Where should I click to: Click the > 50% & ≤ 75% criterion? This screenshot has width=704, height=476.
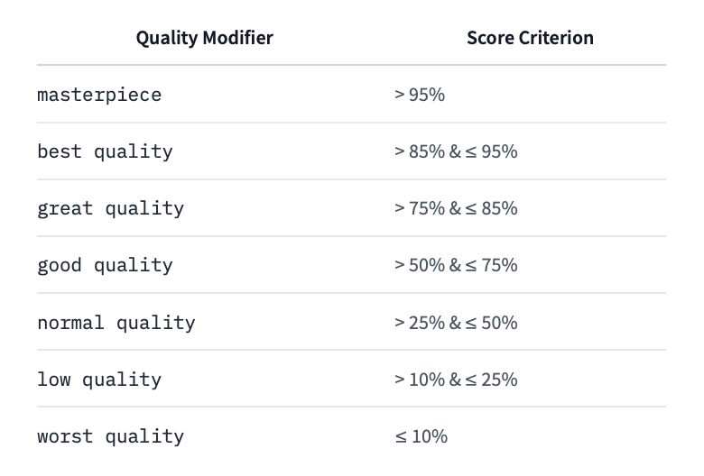(456, 265)
